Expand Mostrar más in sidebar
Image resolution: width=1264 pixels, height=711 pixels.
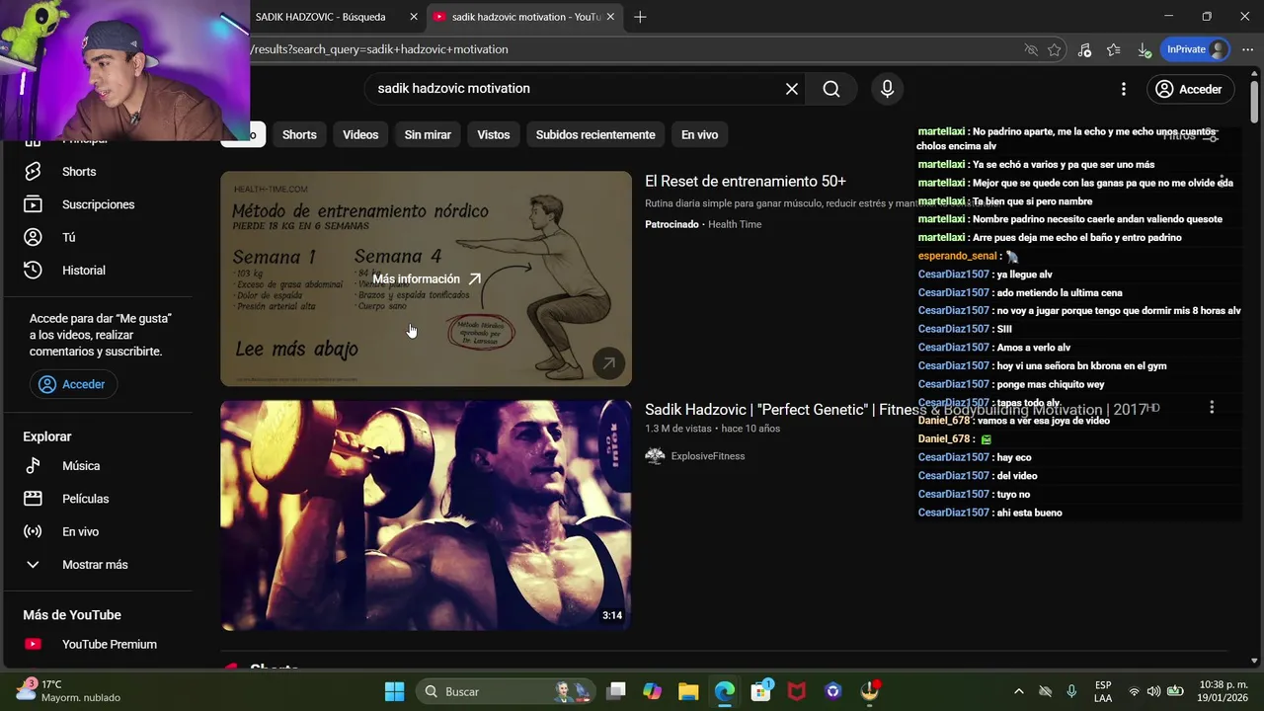95,564
